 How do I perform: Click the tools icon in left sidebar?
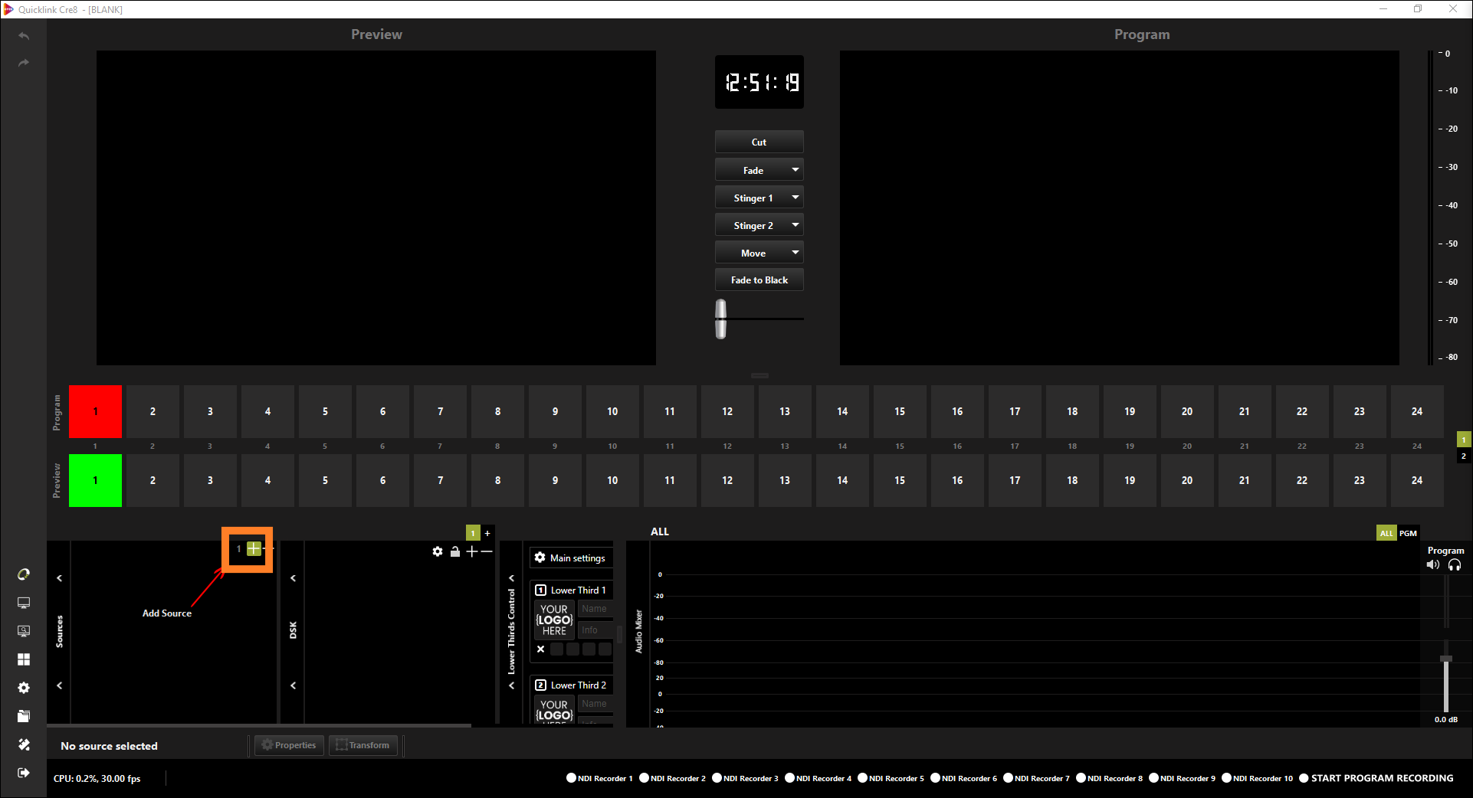click(24, 744)
